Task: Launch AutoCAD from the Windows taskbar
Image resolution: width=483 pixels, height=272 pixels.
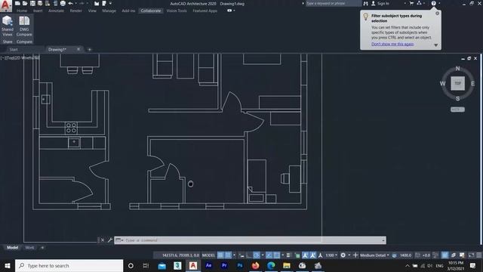Action: (x=193, y=265)
